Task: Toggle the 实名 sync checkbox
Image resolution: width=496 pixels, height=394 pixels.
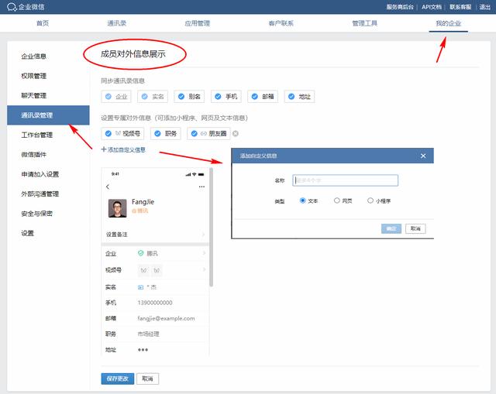Action: [145, 96]
